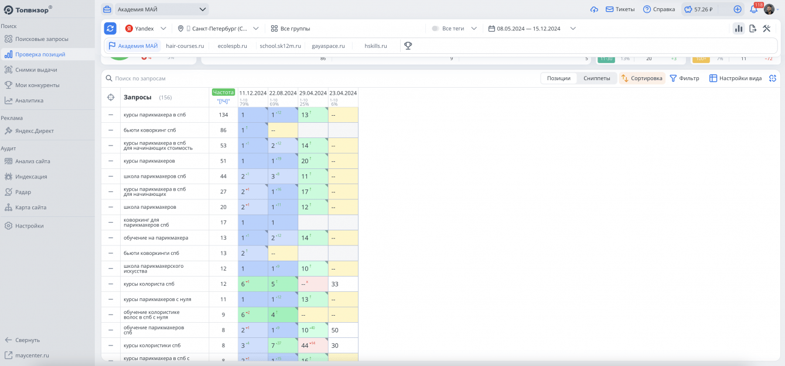Open Радар in sidebar
This screenshot has height=366, width=785.
click(47, 192)
